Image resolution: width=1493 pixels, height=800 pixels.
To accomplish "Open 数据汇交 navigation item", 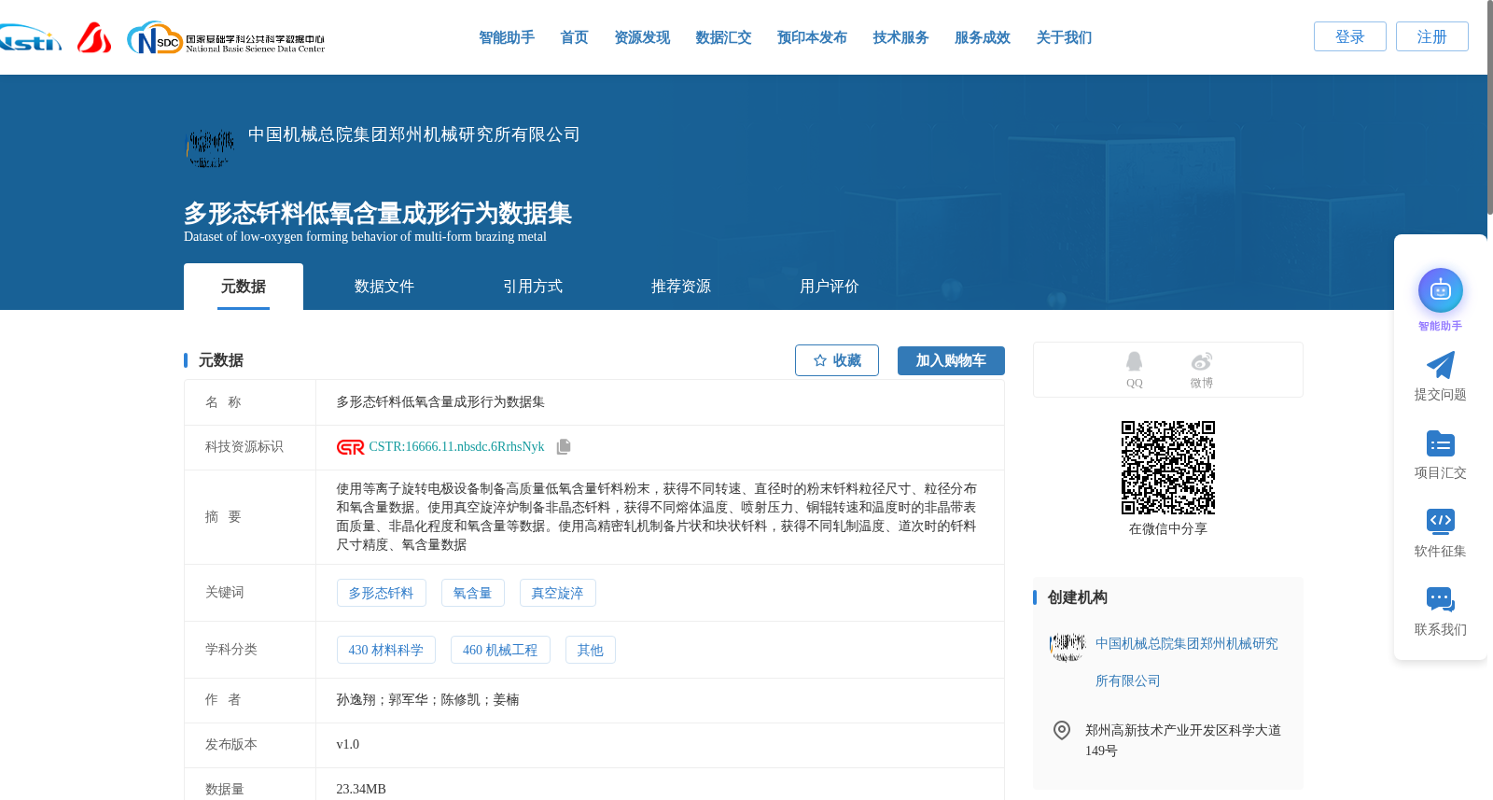I will tap(723, 37).
